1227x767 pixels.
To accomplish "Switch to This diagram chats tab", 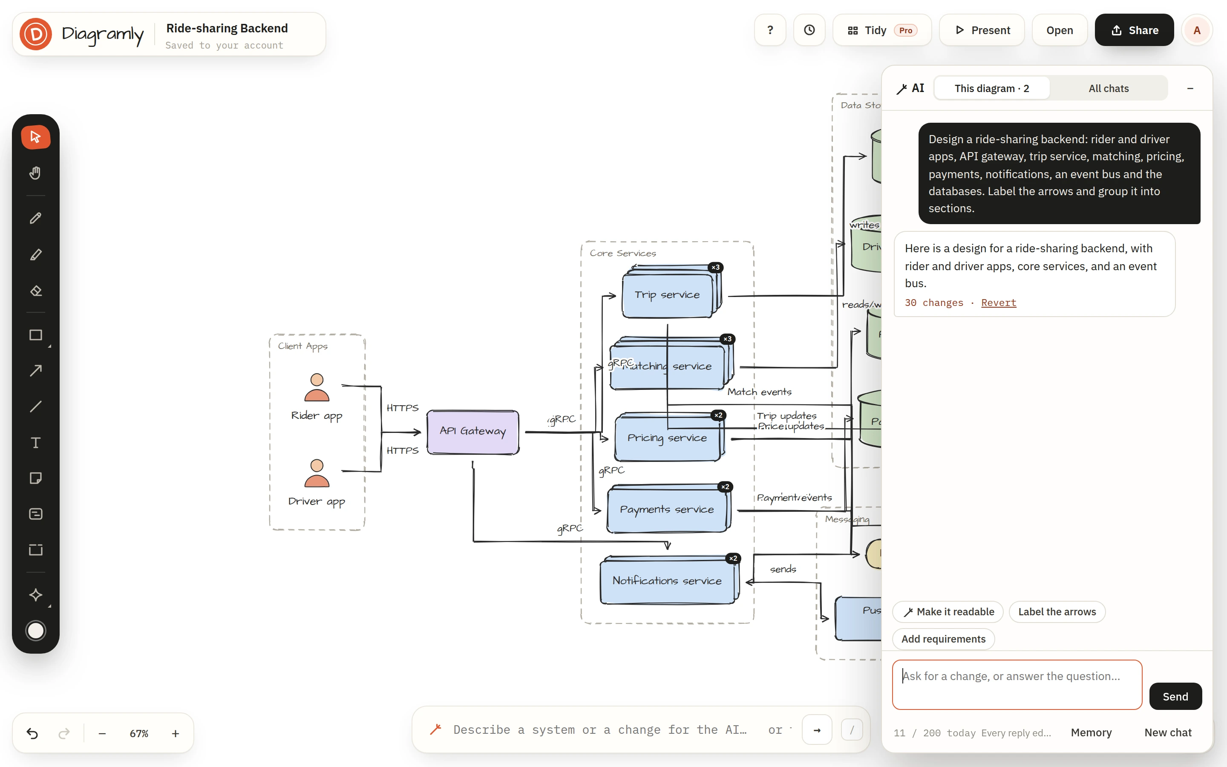I will (x=992, y=88).
